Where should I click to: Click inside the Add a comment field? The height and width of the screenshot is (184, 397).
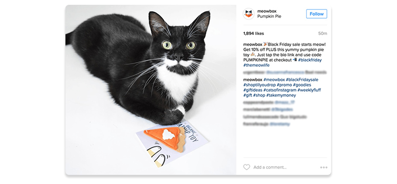pyautogui.click(x=285, y=167)
